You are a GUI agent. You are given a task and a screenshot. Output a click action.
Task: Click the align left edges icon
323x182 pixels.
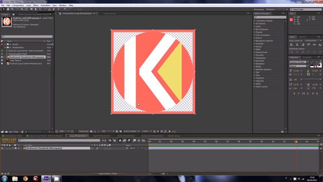pos(291,44)
